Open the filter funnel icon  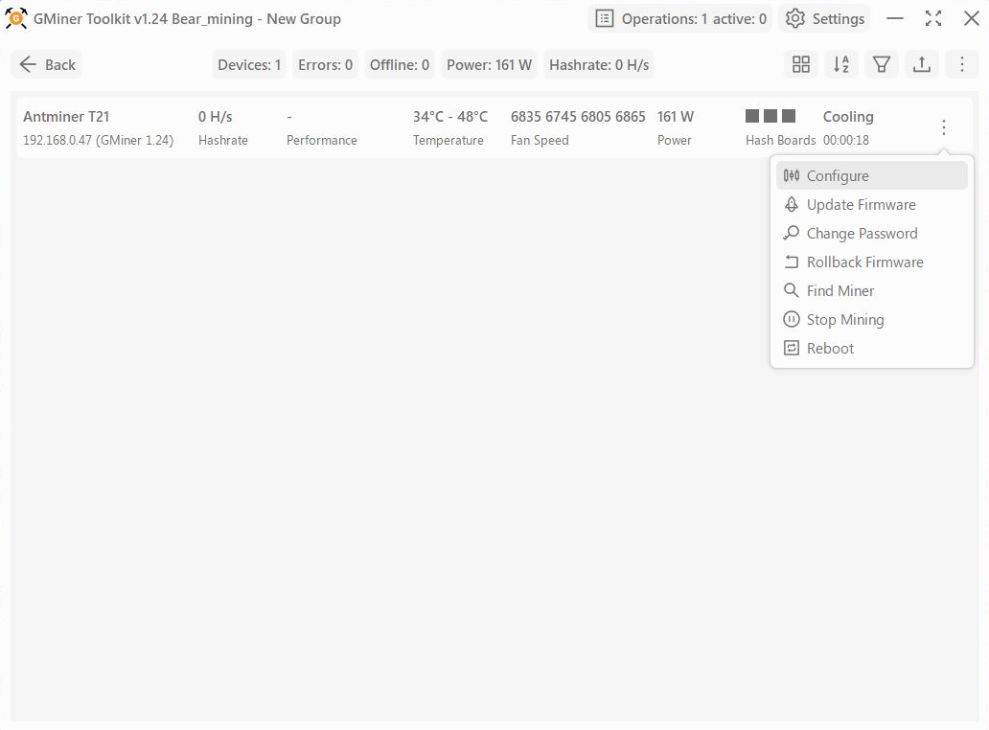point(882,64)
